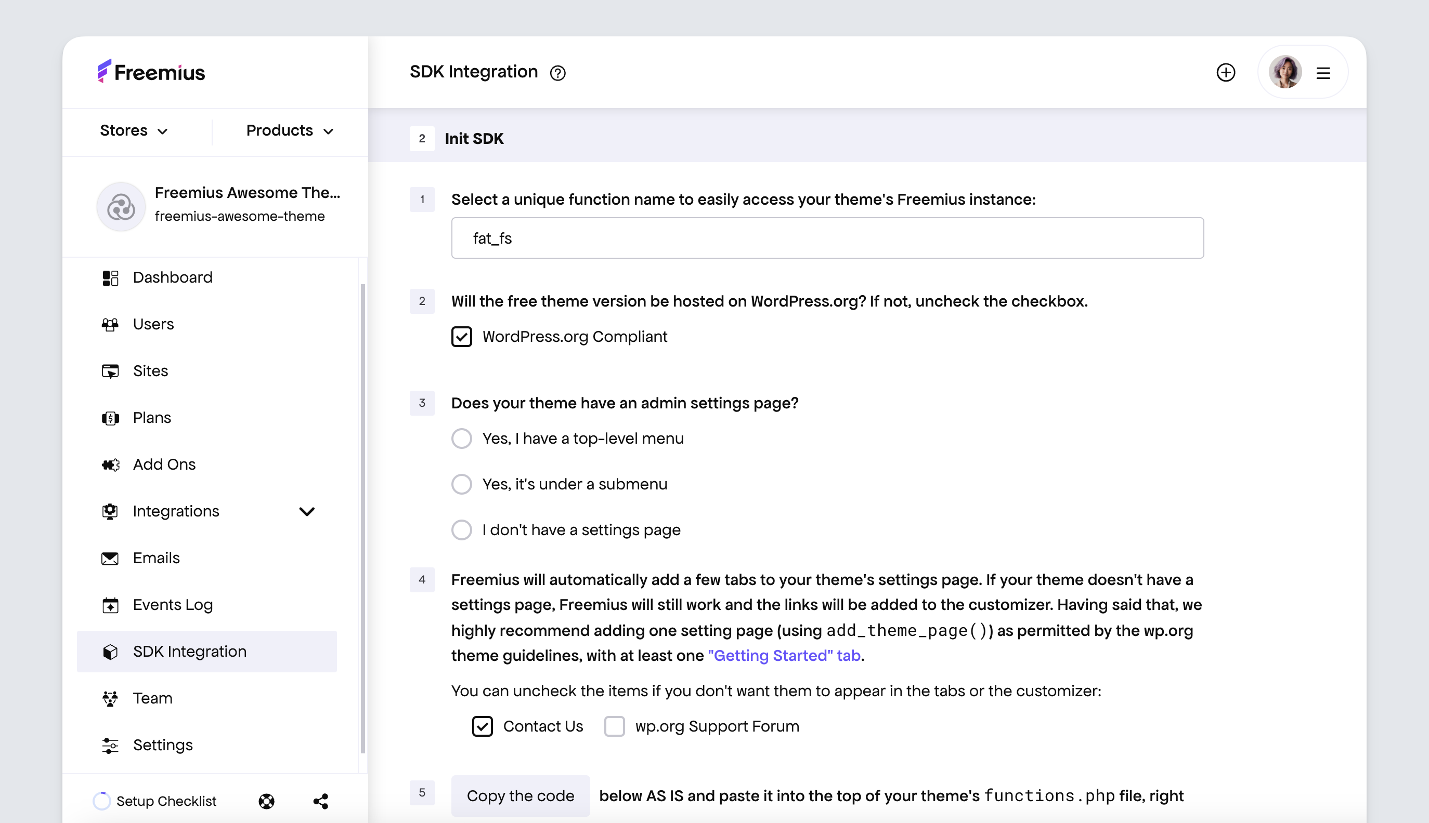
Task: Click the Freemius Awesome Theme product name
Action: [248, 193]
